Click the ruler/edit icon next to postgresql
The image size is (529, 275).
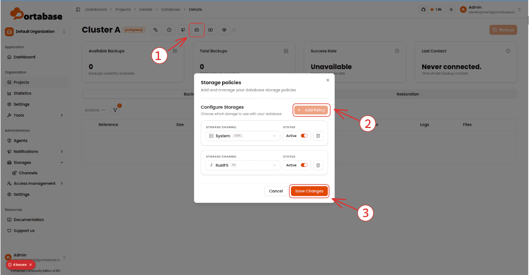click(x=155, y=30)
